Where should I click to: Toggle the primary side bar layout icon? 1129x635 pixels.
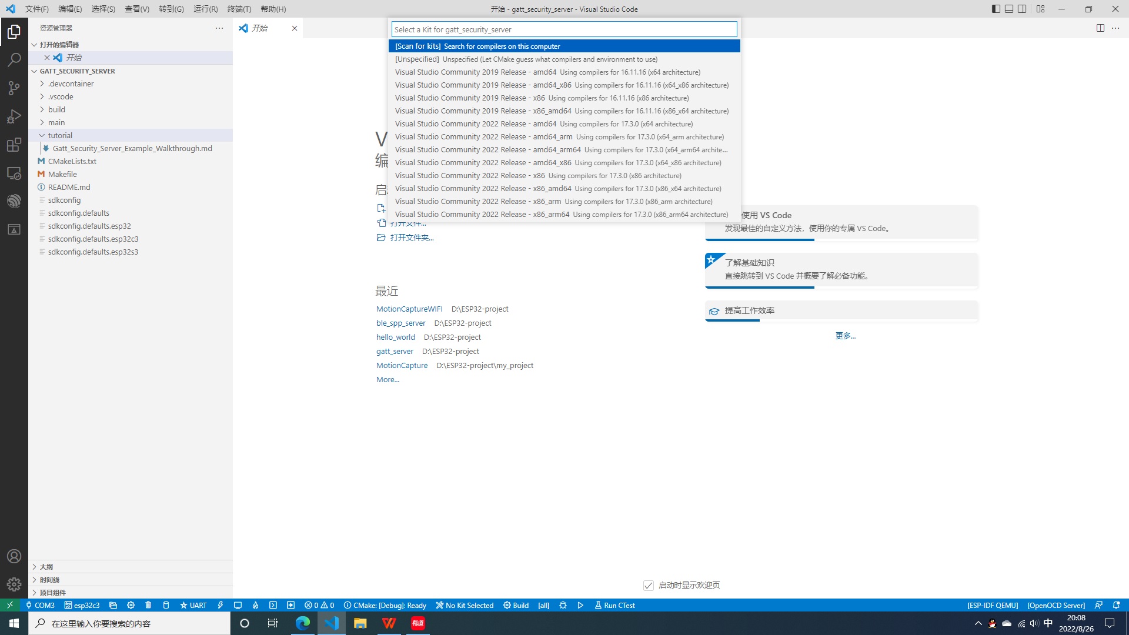996,9
